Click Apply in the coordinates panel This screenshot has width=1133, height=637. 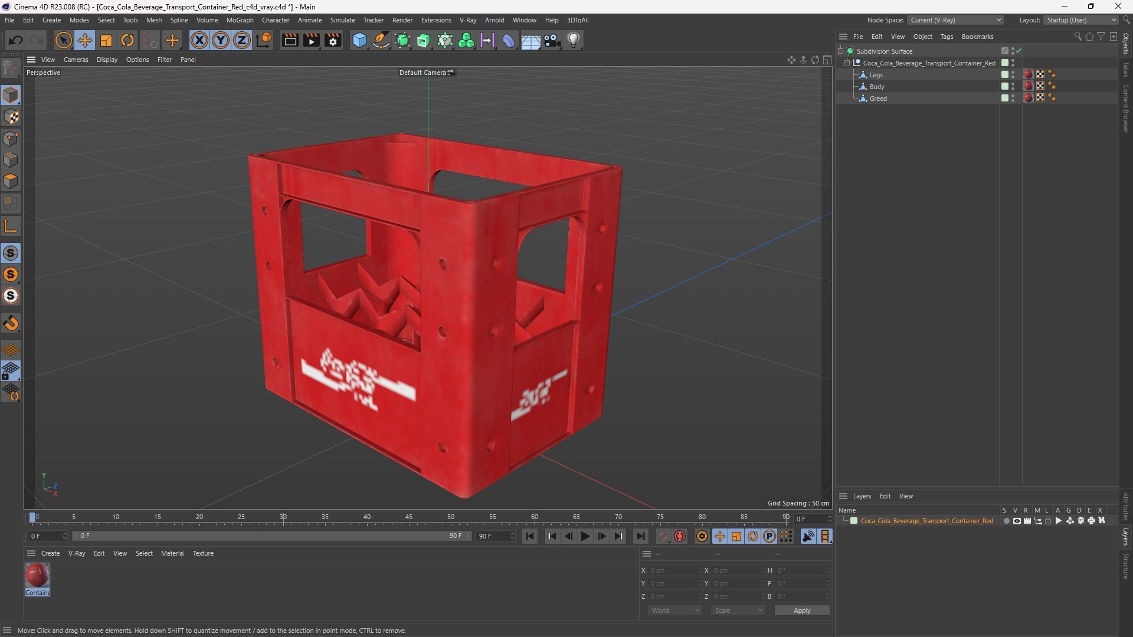(x=802, y=610)
